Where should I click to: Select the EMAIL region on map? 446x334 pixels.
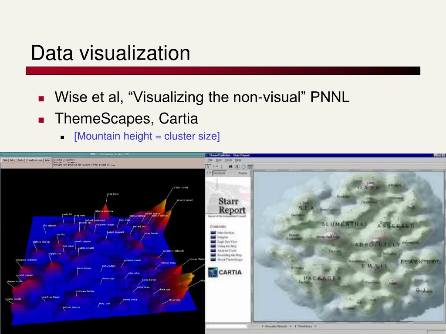374,266
